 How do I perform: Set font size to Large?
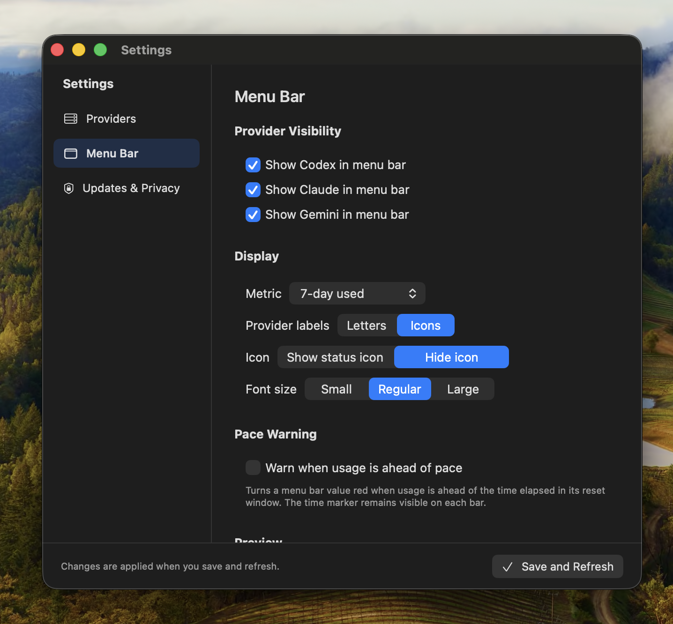[463, 389]
